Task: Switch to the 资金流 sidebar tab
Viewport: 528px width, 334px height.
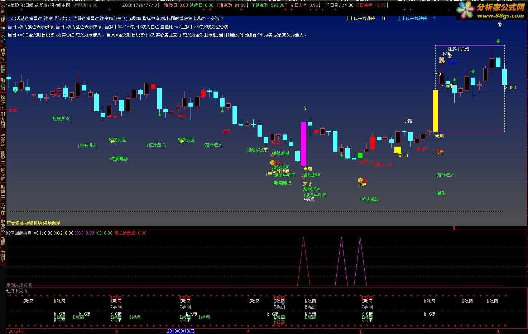Action: point(3,140)
